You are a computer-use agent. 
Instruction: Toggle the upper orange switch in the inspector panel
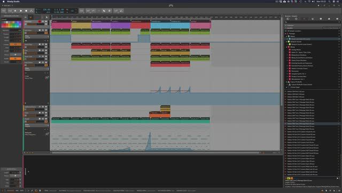(x=15, y=44)
